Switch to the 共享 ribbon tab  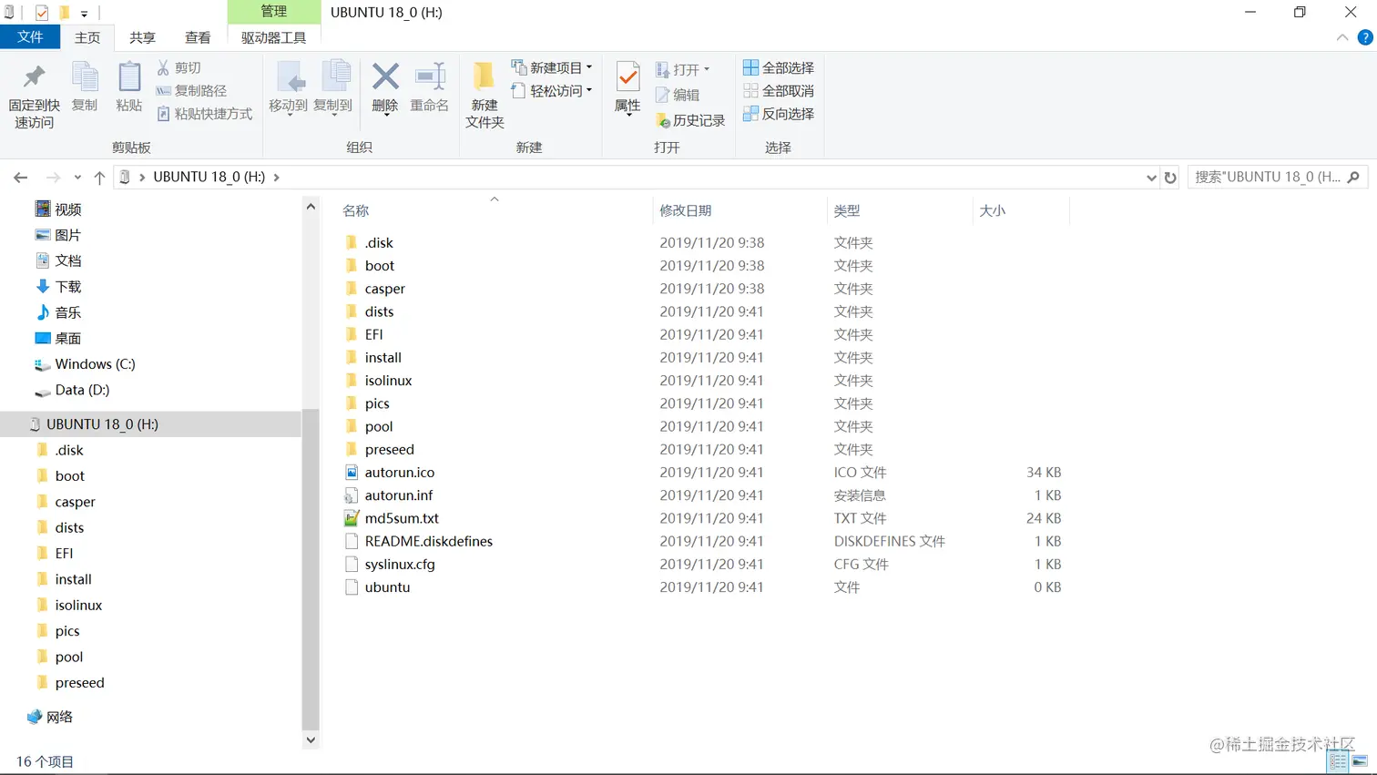[142, 37]
